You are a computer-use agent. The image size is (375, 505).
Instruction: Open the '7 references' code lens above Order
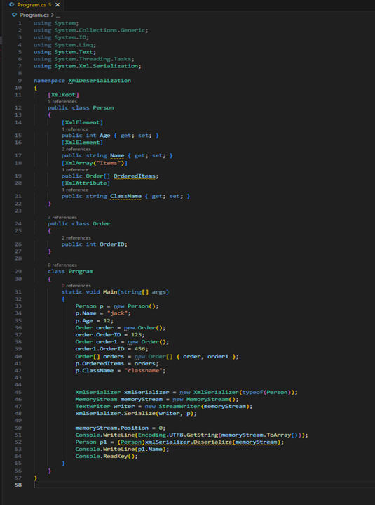tap(62, 218)
